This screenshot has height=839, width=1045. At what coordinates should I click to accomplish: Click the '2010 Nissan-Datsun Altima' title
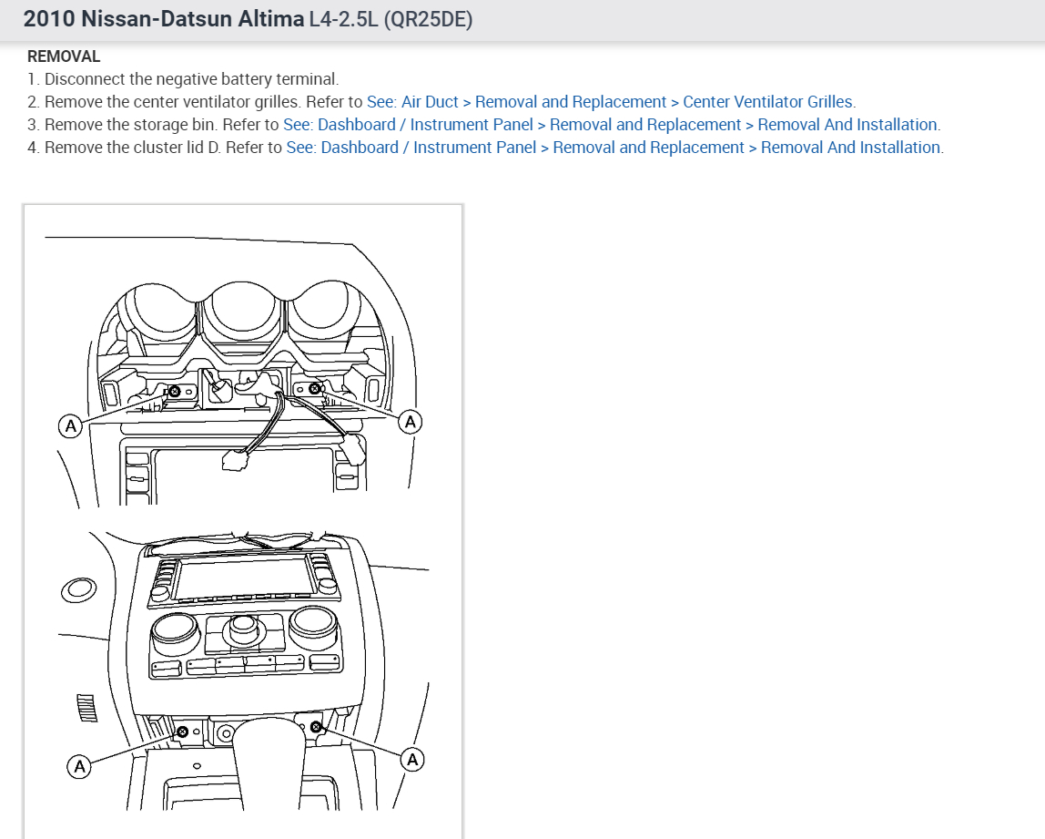click(164, 18)
